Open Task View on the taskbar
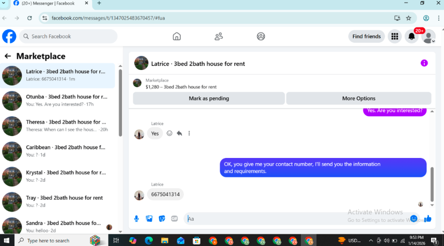Image resolution: width=444 pixels, height=246 pixels. (x=116, y=240)
